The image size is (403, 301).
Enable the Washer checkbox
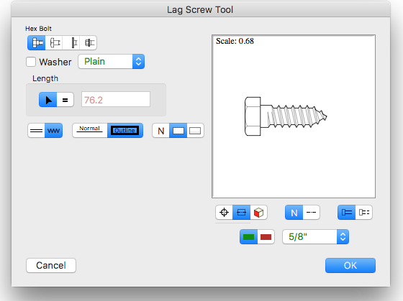(x=31, y=62)
